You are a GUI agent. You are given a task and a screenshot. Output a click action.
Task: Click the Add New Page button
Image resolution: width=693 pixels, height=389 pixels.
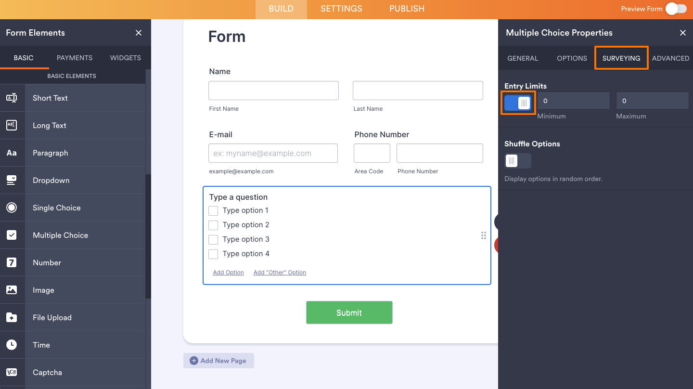(x=218, y=360)
